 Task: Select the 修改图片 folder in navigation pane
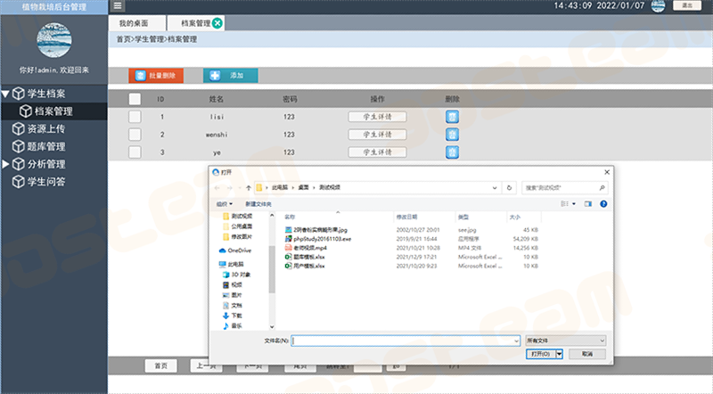pyautogui.click(x=237, y=236)
